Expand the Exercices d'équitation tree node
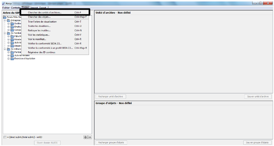 click(x=9, y=59)
